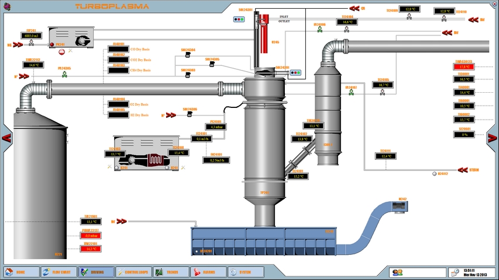Open the green valve PR24305
This screenshot has height=280, width=499.
(64, 74)
